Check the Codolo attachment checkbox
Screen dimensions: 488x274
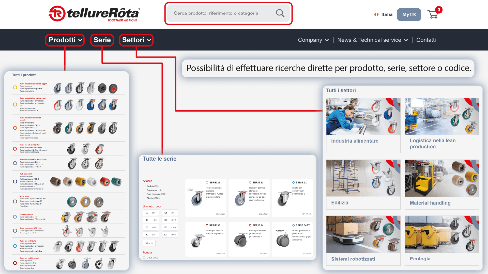pyautogui.click(x=144, y=186)
